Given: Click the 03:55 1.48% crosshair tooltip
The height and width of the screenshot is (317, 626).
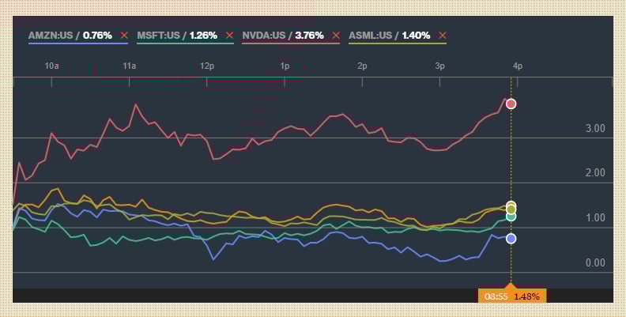Looking at the screenshot, I should coord(512,296).
